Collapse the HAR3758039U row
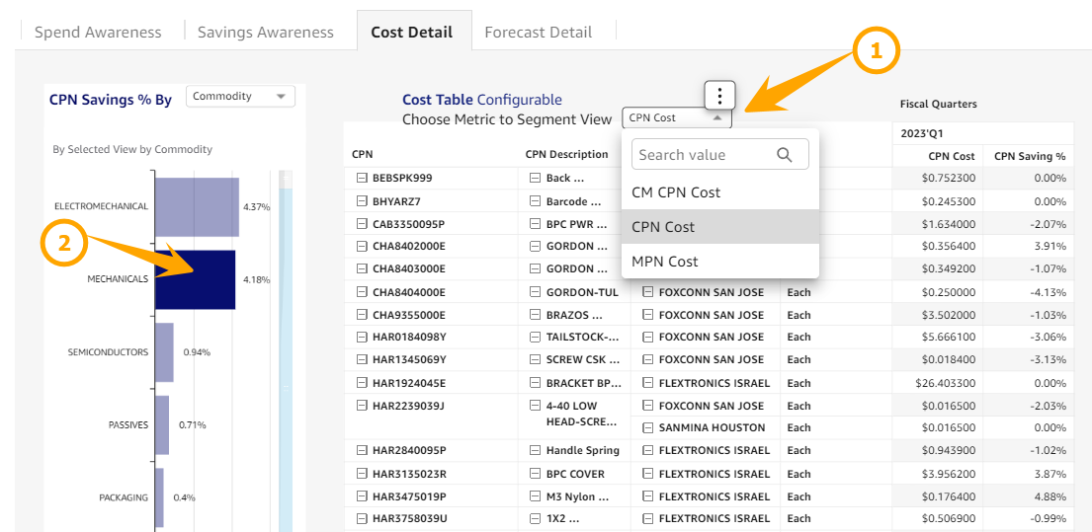The width and height of the screenshot is (1092, 532). [x=362, y=519]
